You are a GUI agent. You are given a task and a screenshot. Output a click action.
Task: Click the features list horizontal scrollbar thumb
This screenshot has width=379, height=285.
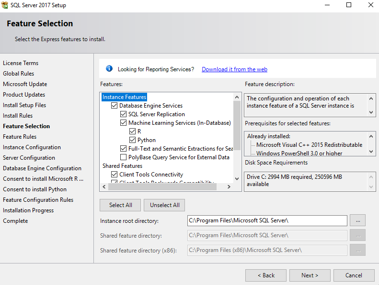[x=162, y=187]
